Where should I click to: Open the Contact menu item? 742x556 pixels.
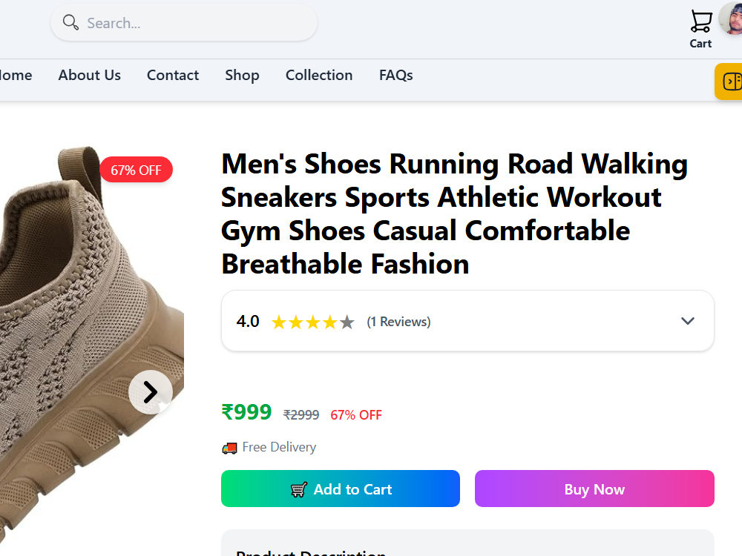point(173,75)
